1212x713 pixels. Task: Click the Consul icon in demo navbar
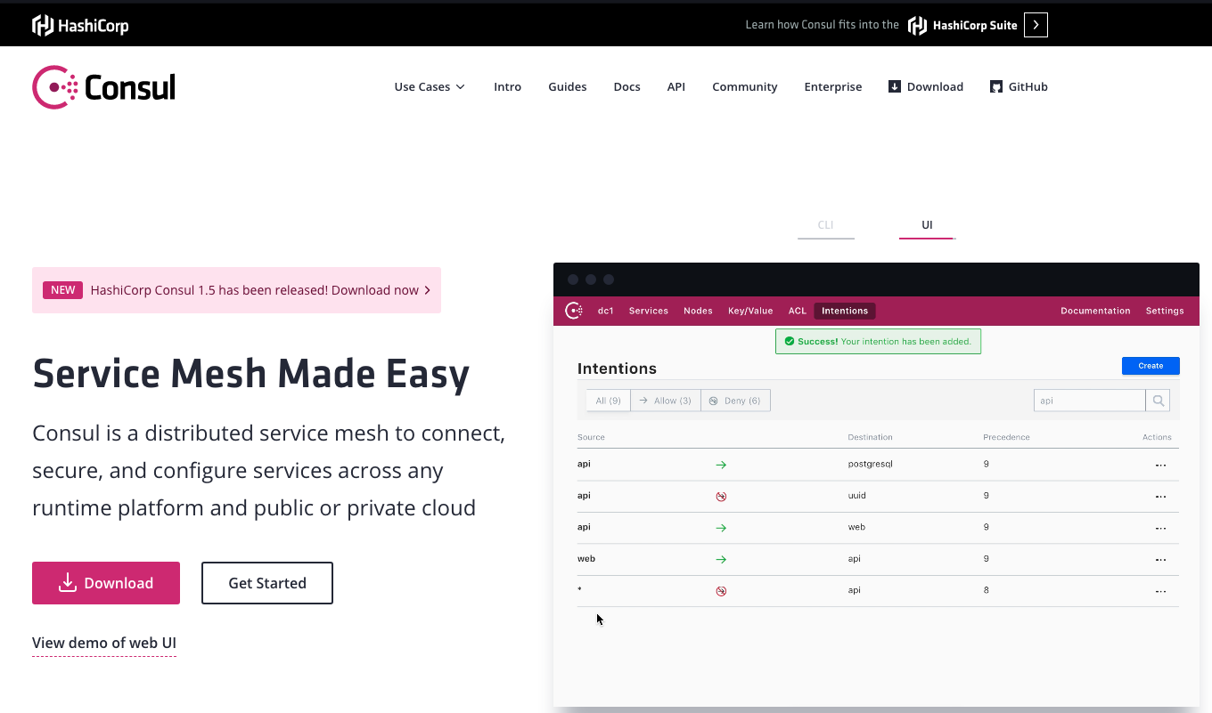[x=575, y=311]
